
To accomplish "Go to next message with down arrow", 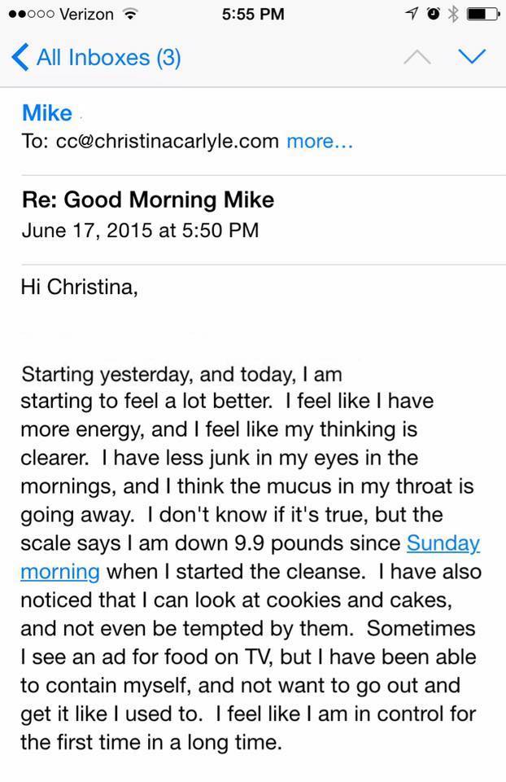I will pos(471,56).
